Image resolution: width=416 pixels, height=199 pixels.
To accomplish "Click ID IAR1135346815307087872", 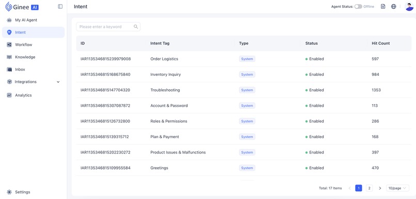I will point(106,106).
